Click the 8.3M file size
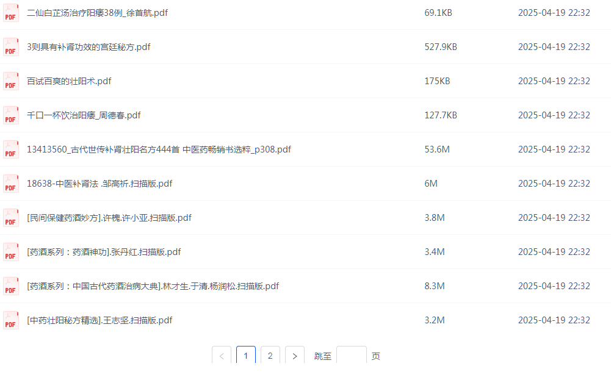The image size is (611, 377). pos(435,286)
